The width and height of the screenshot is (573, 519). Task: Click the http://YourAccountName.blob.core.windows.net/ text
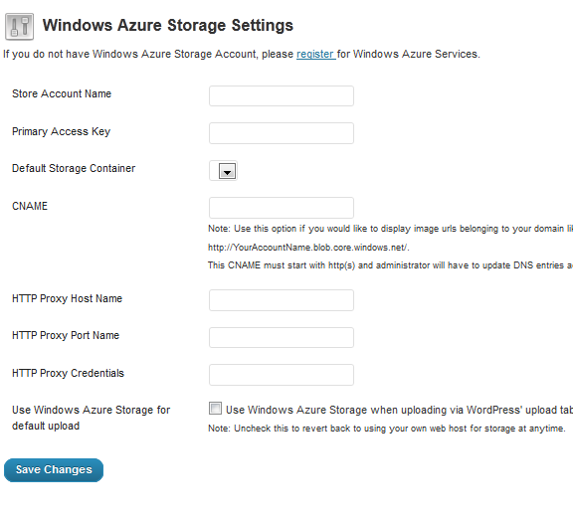pos(308,248)
